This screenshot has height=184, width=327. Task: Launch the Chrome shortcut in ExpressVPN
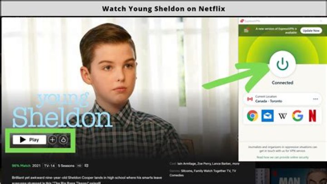point(253,116)
